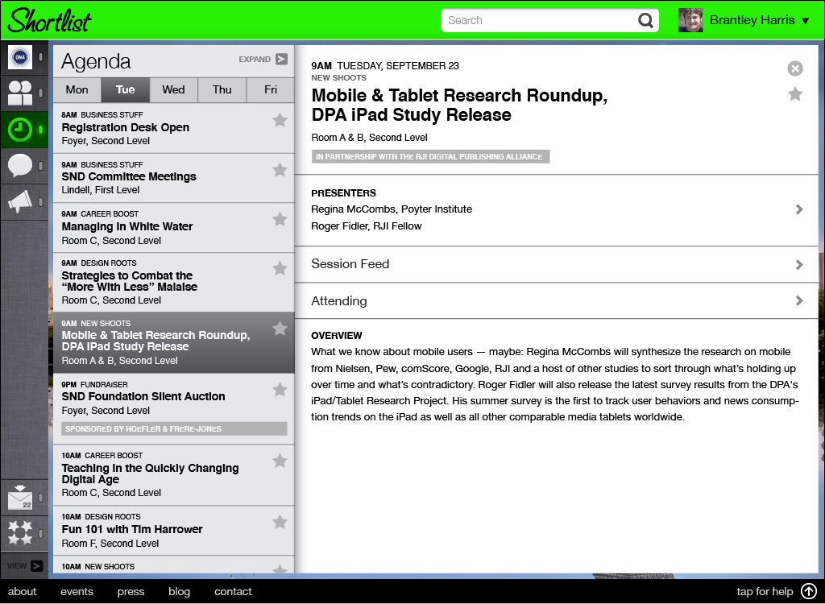Select the Fri agenda tab
Image resolution: width=825 pixels, height=604 pixels.
271,89
